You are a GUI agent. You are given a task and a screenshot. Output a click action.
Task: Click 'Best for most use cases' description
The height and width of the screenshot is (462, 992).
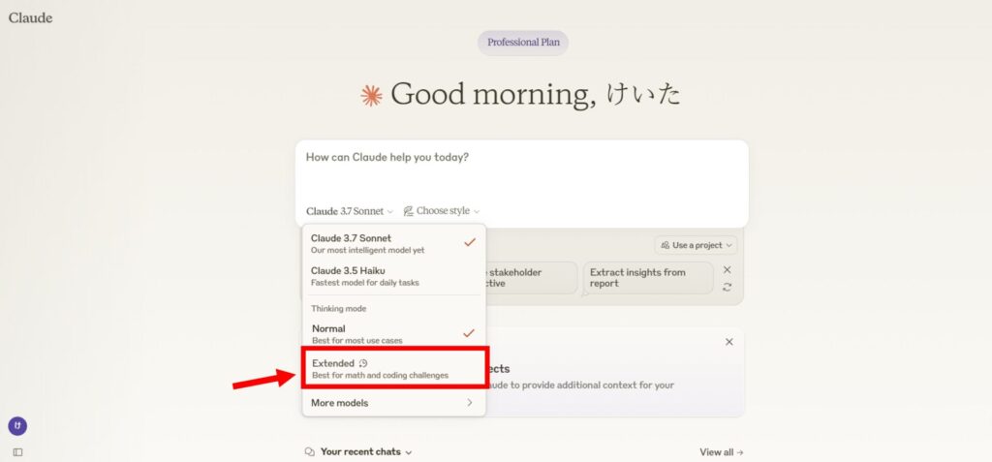356,341
